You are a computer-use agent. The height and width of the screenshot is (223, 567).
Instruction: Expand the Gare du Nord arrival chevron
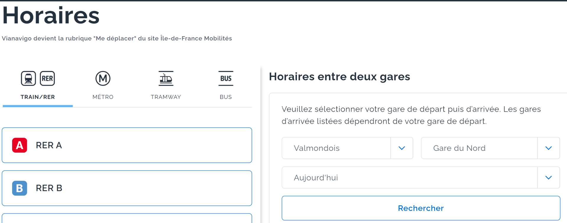tap(549, 148)
